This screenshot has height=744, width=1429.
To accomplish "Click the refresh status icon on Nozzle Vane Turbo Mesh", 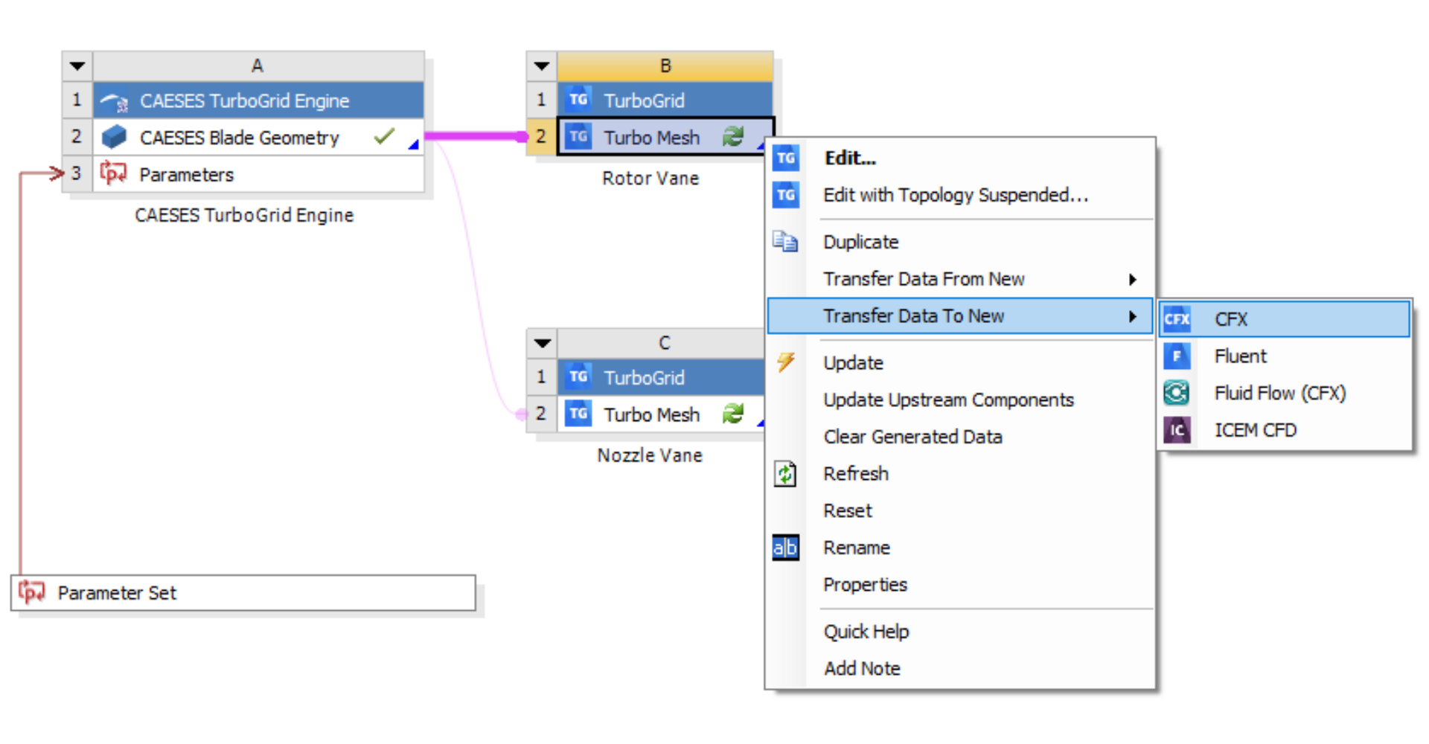I will (x=733, y=414).
